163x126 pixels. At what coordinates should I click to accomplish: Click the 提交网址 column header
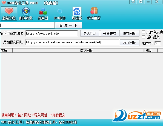[x=78, y=51]
